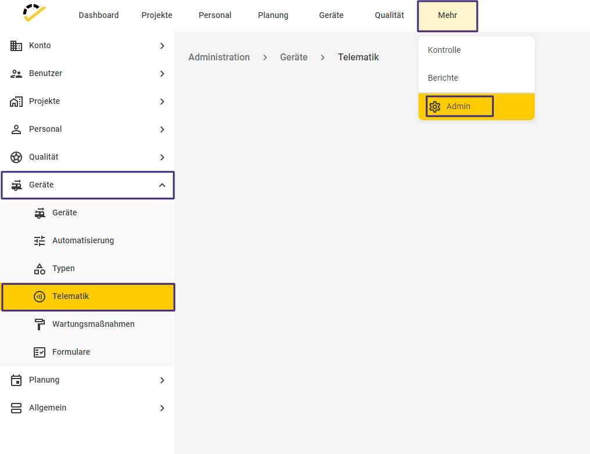Click the Typen shapes icon
The image size is (590, 454).
click(40, 269)
